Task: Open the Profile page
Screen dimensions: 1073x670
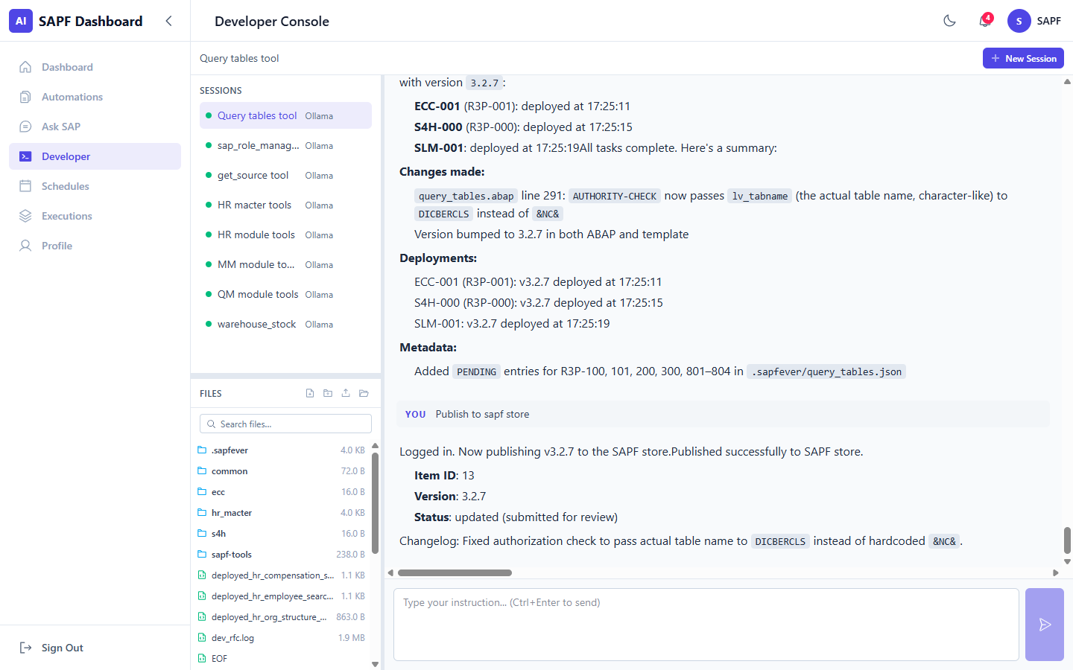Action: click(x=95, y=246)
